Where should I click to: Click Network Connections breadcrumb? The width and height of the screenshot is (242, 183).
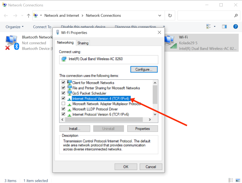103,15
